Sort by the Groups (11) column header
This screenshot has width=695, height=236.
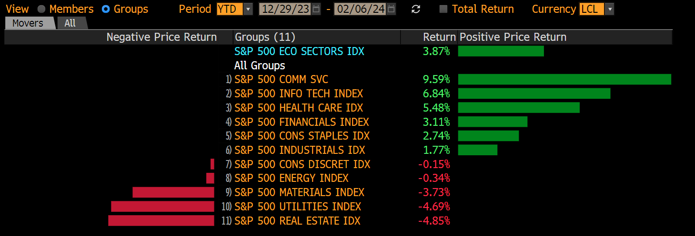point(265,37)
